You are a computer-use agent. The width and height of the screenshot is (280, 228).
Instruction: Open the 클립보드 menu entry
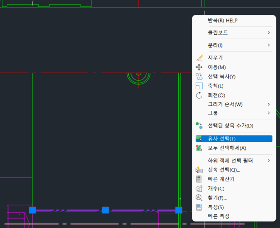pos(234,33)
